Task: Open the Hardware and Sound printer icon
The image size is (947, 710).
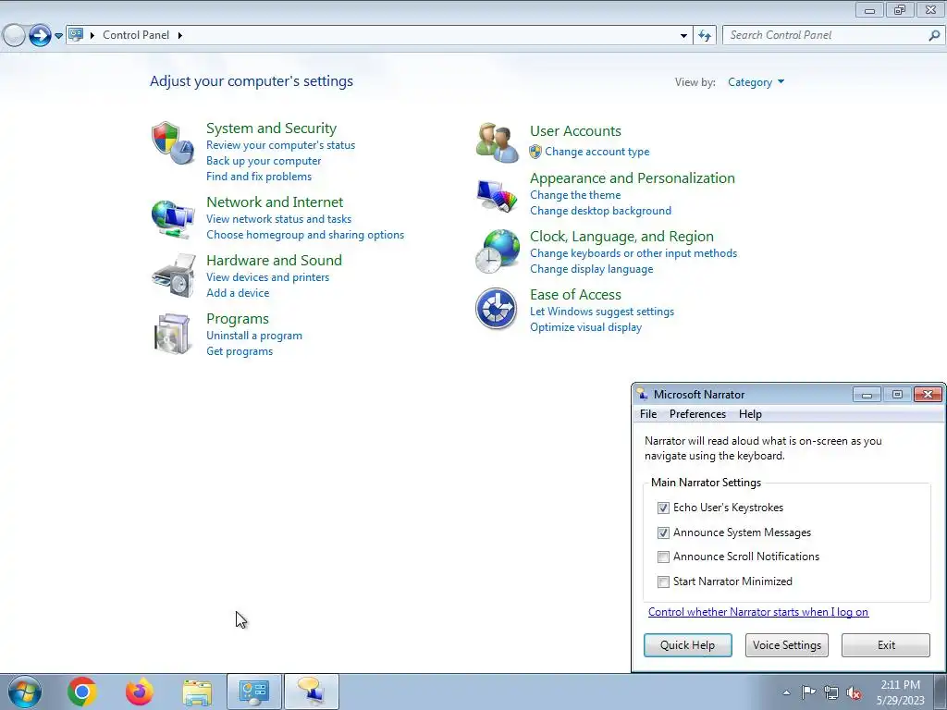Action: coord(174,275)
